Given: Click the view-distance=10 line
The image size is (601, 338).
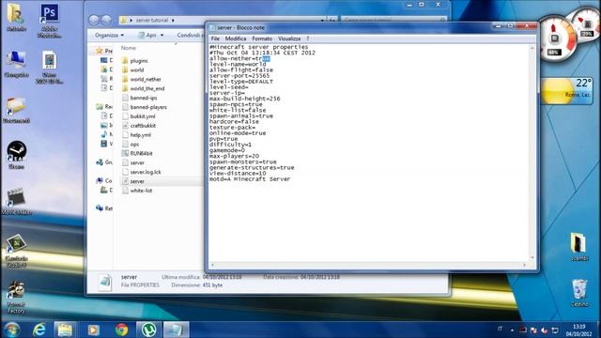Looking at the screenshot, I should [238, 174].
